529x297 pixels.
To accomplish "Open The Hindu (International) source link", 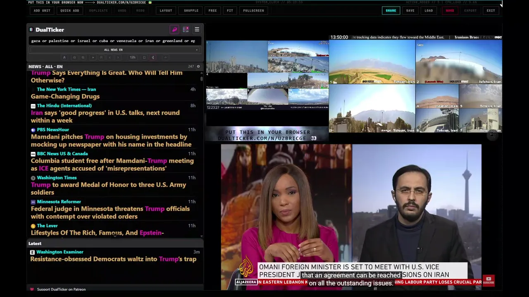I will [64, 106].
